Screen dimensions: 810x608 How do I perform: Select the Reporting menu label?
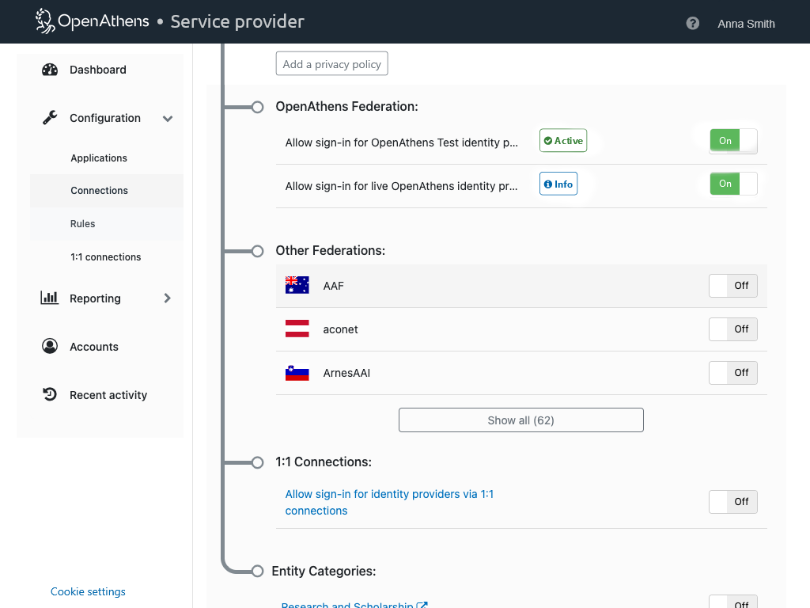coord(95,298)
